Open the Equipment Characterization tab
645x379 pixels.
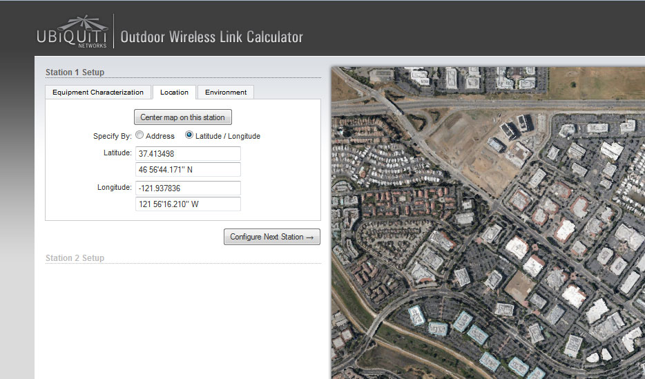[x=98, y=93]
